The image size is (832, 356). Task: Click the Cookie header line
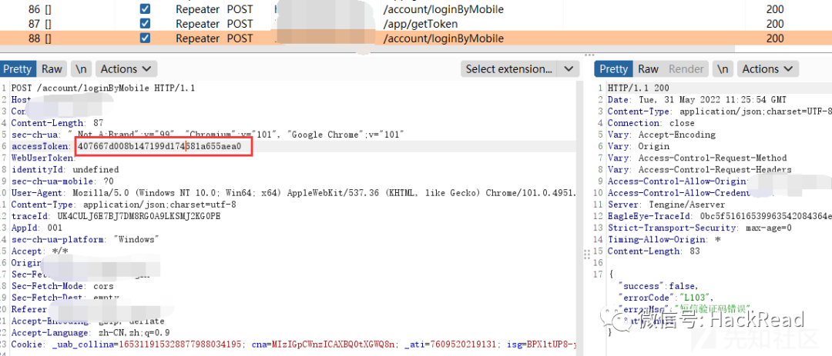click(294, 344)
